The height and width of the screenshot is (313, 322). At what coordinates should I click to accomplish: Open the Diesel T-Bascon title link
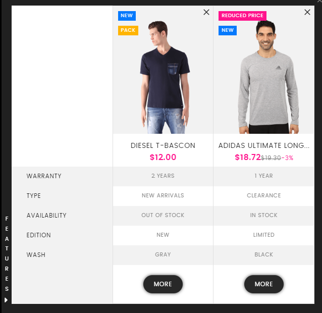point(163,145)
